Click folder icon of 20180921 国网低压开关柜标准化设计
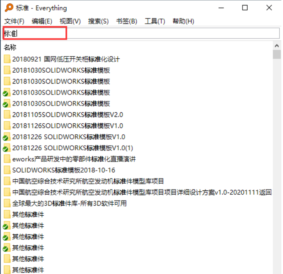Image resolution: width=283 pixels, height=274 pixels. [x=7, y=59]
